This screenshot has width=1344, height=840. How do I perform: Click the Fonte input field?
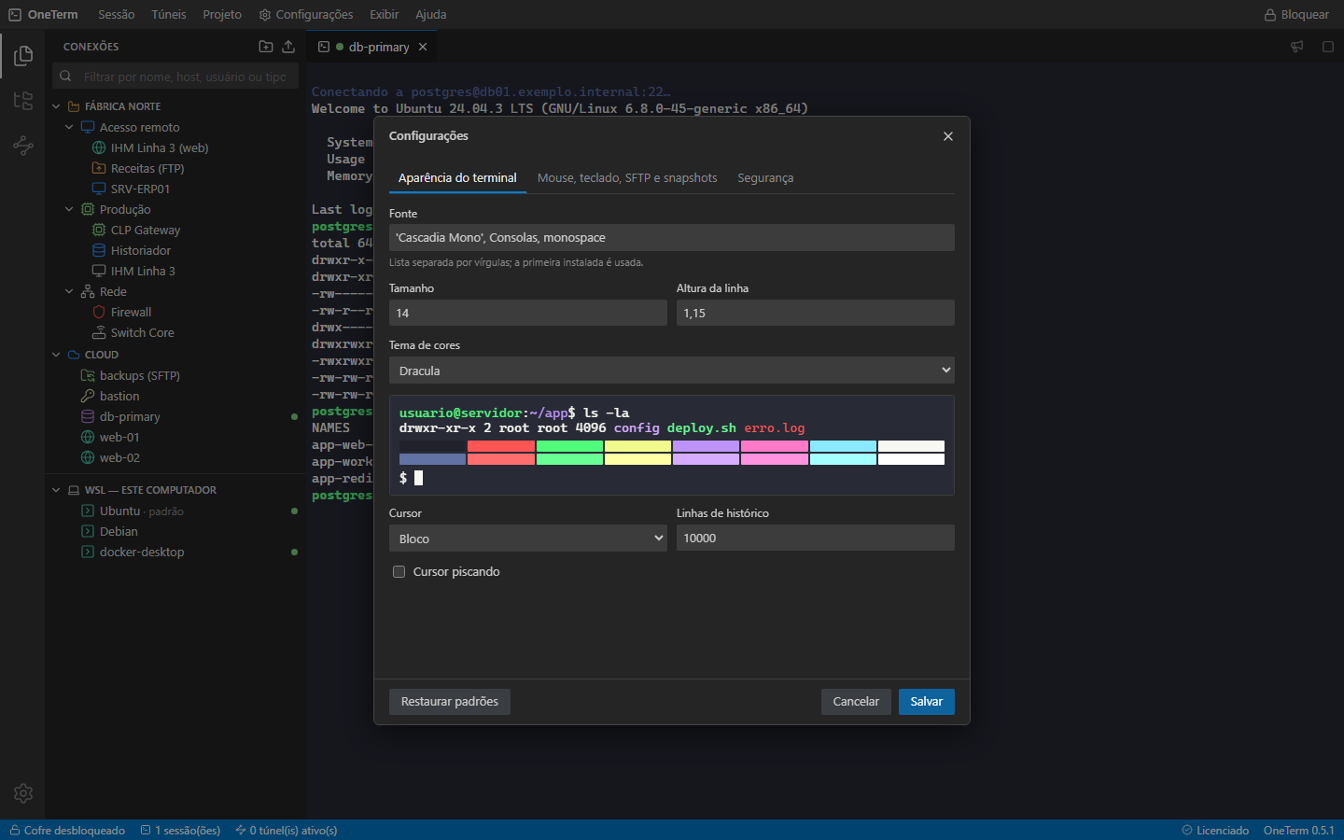click(x=672, y=238)
